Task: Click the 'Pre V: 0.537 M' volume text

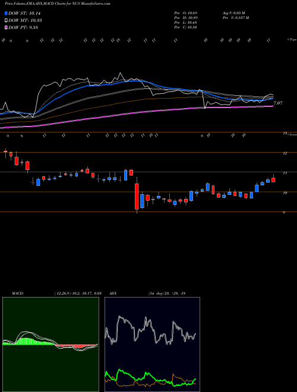Action: [x=236, y=17]
